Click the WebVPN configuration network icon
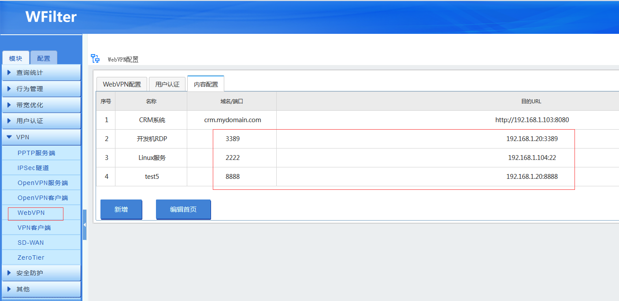619x301 pixels. pyautogui.click(x=95, y=58)
